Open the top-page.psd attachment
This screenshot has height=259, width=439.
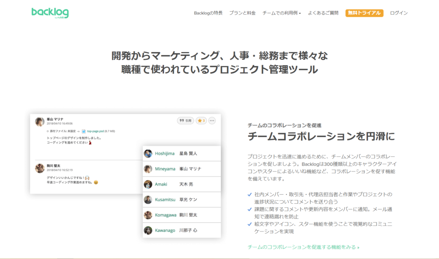[x=96, y=131]
